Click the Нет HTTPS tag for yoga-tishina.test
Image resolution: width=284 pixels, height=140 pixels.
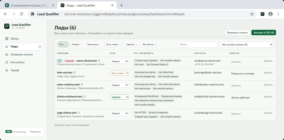click(x=140, y=112)
